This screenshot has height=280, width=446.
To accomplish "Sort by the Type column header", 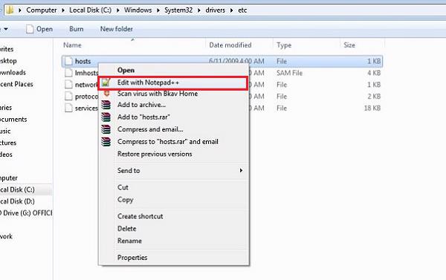I will click(284, 45).
